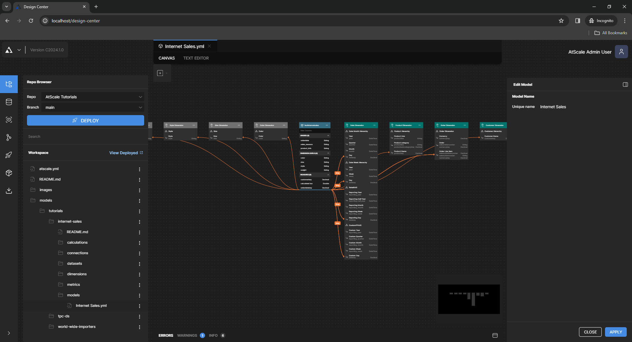Click the add object plus icon on canvas

click(x=160, y=73)
